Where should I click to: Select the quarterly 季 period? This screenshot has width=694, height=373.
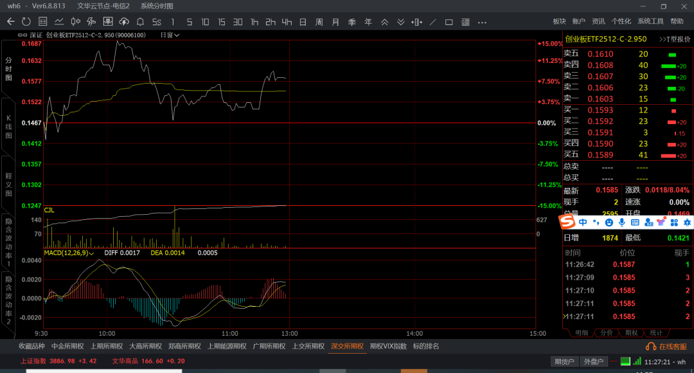(x=352, y=22)
